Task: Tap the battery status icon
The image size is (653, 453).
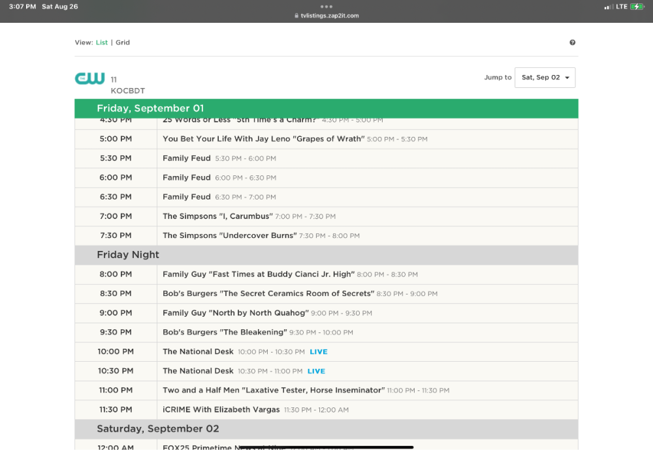Action: click(x=637, y=7)
